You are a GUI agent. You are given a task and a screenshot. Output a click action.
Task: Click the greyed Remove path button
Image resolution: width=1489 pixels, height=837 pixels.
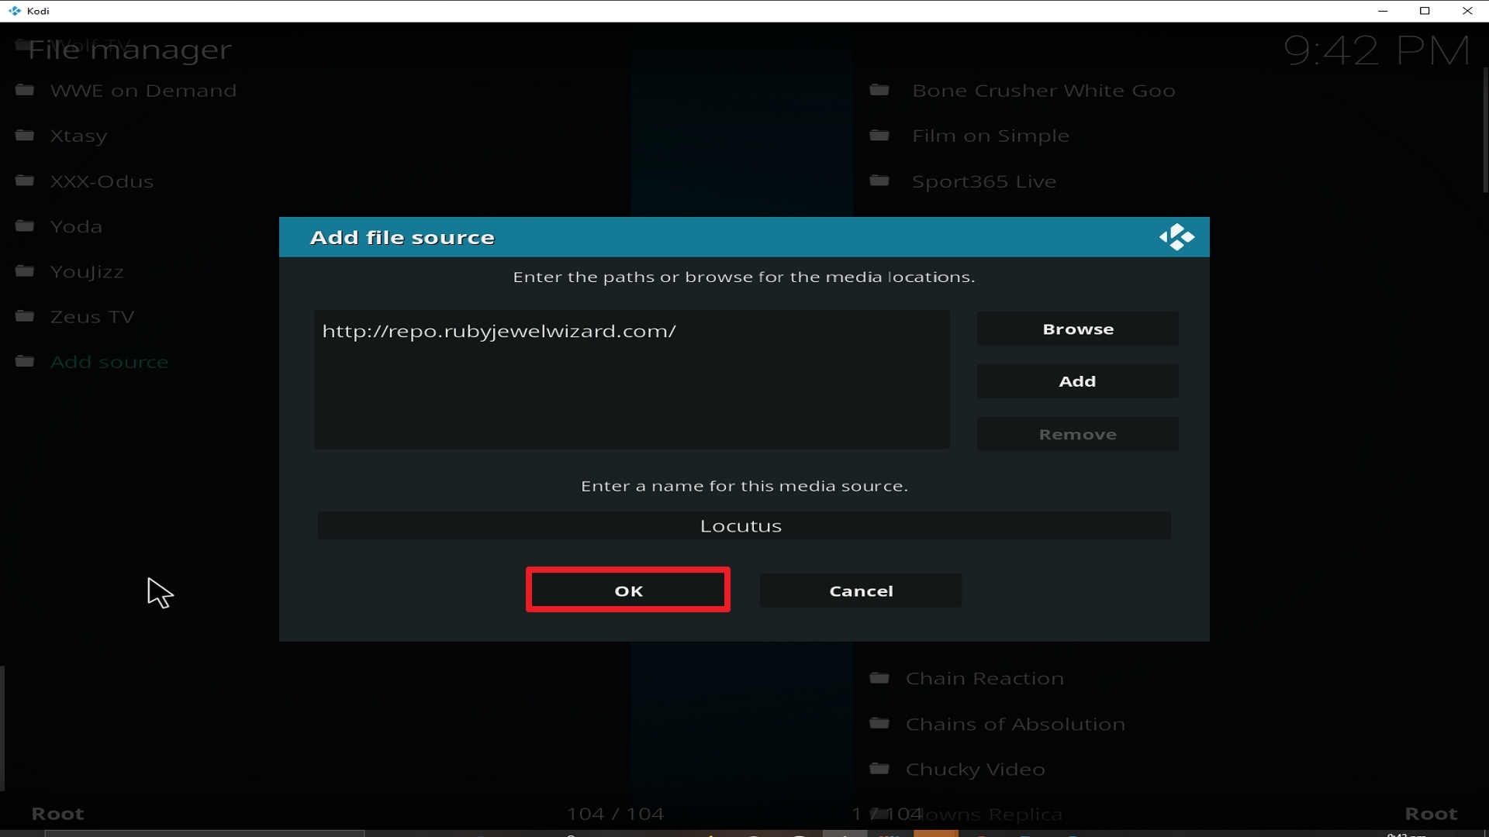point(1078,434)
